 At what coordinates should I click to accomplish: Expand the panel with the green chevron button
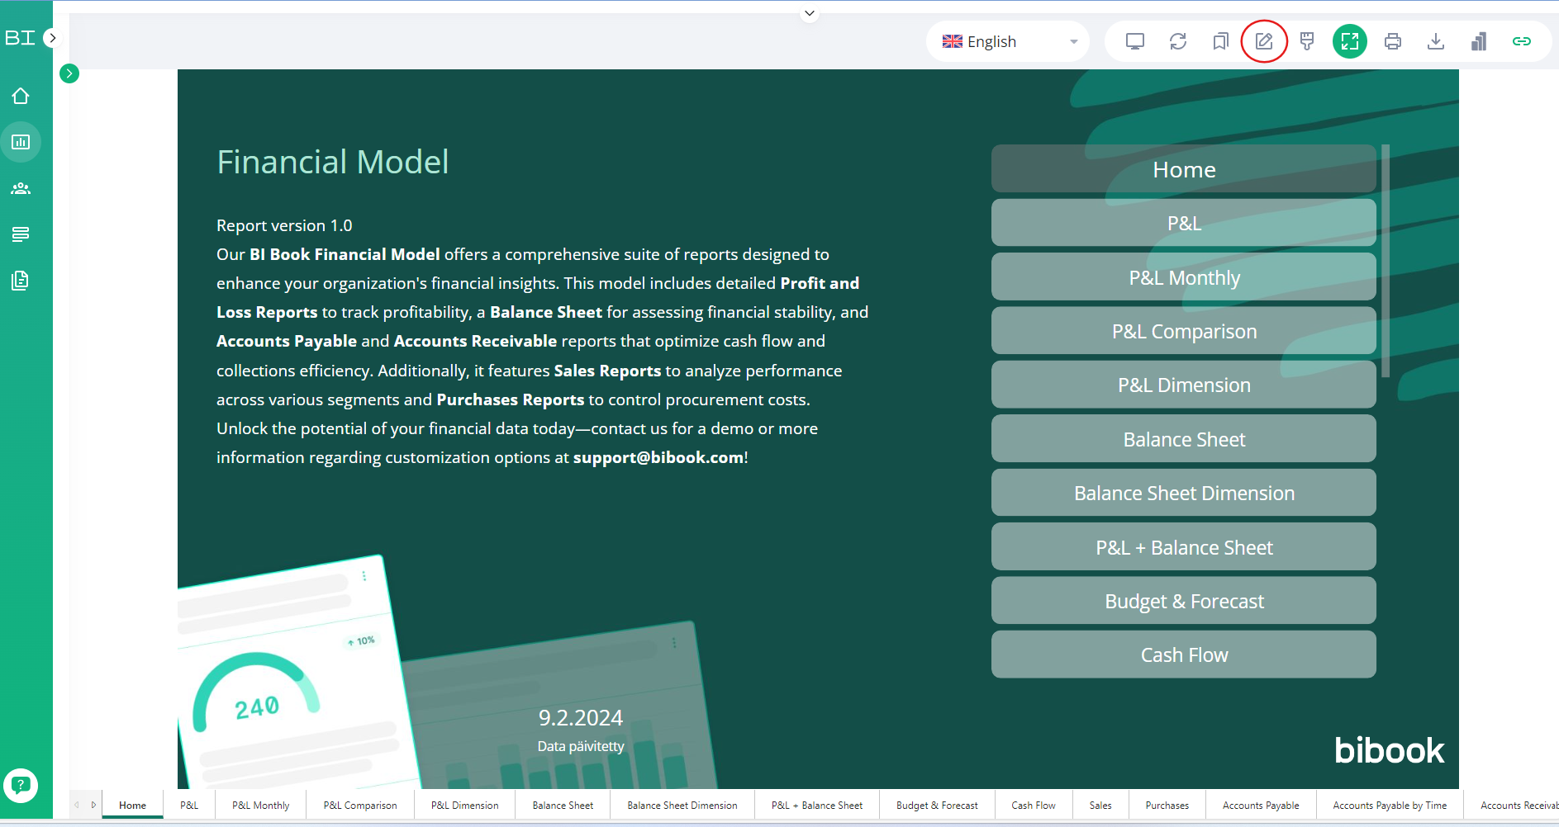(69, 73)
